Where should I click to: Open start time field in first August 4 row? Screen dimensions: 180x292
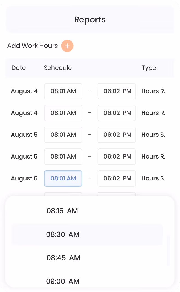63,91
